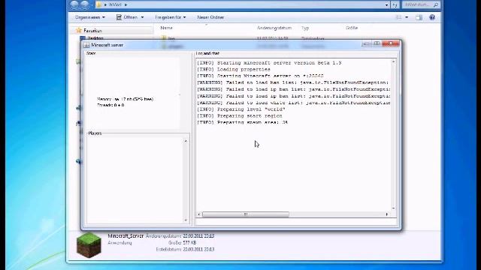Close the Minecraft server window

tap(391, 43)
